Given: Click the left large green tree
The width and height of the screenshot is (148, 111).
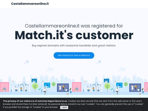Looking at the screenshot, I should coord(35,87).
